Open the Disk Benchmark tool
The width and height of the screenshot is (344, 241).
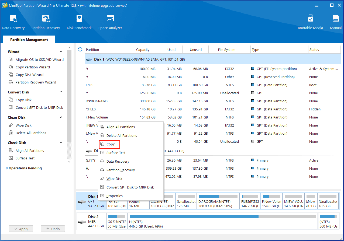(79, 19)
